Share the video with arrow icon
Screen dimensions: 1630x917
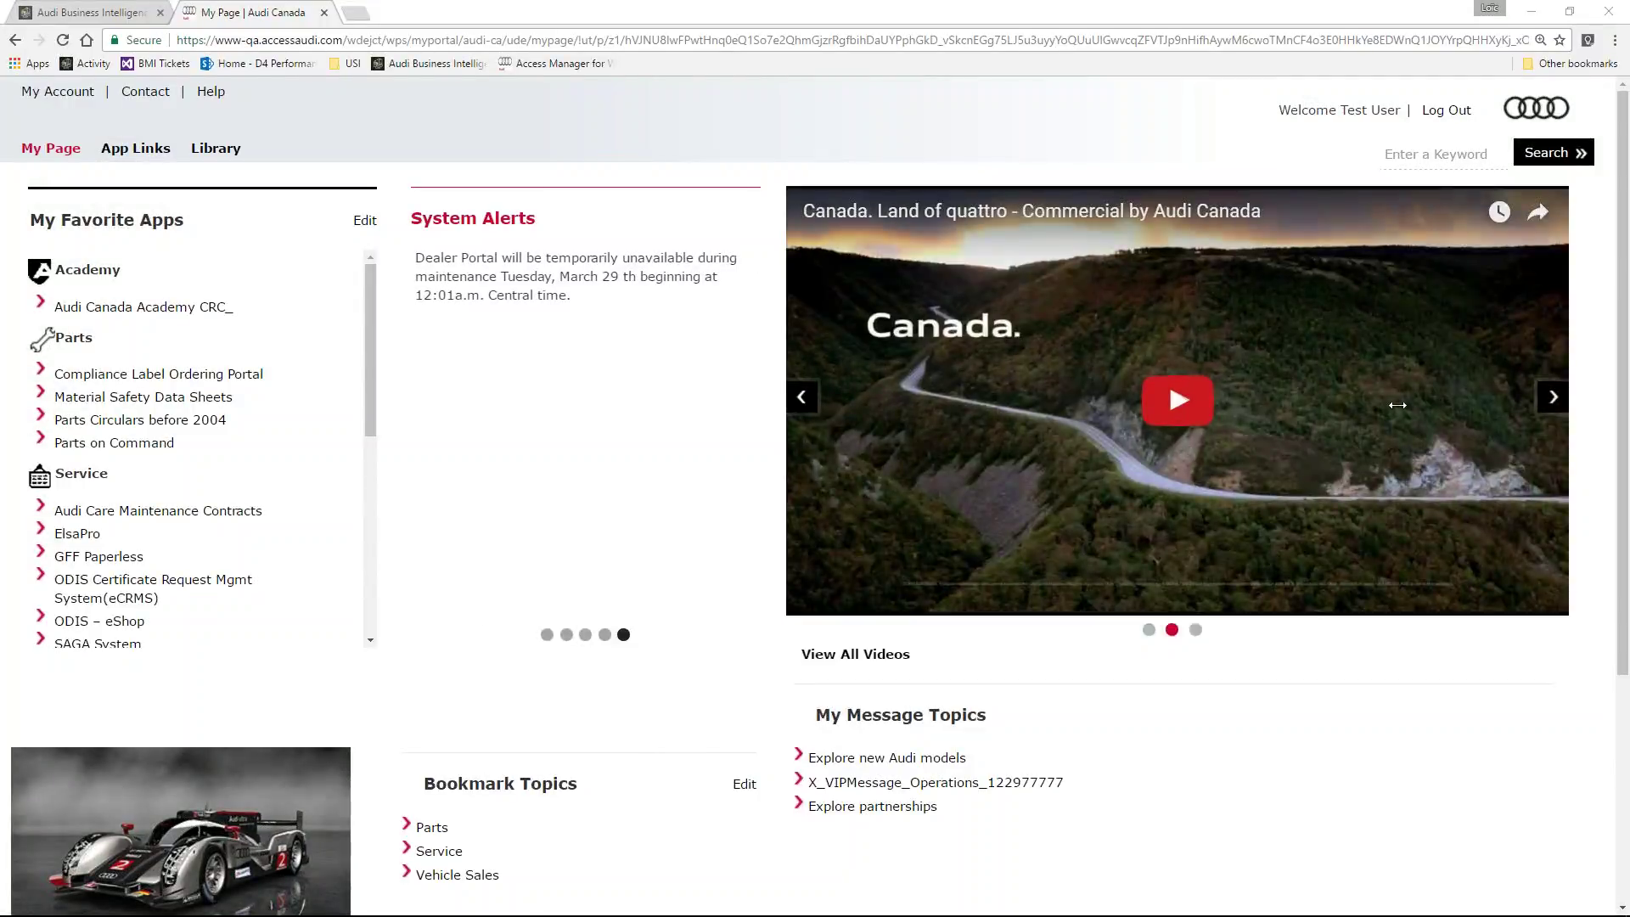(x=1538, y=212)
